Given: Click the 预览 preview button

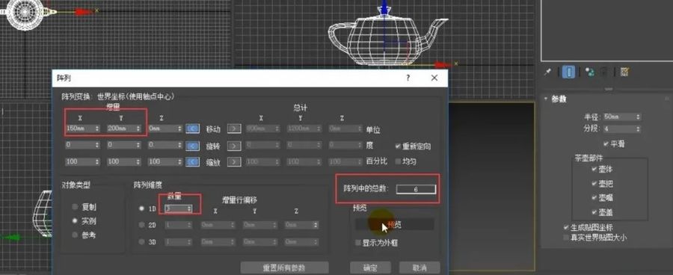Looking at the screenshot, I should click(x=394, y=224).
